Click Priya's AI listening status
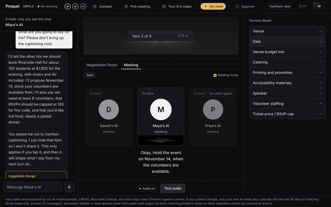Viewport: 331px width, 207px height. (213, 131)
